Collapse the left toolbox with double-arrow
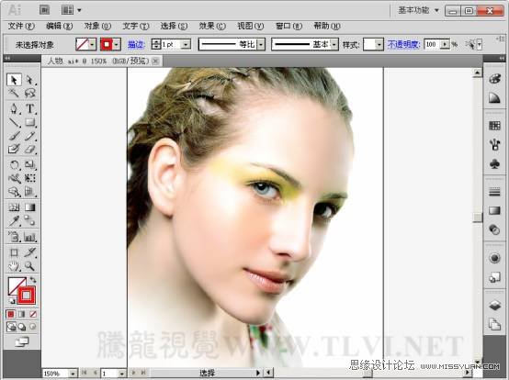Viewport: 509px width, 380px height. click(x=7, y=59)
